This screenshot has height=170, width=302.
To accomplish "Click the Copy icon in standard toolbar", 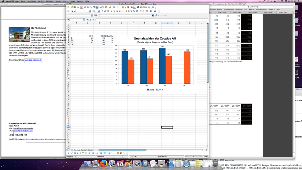I will 103,7.
